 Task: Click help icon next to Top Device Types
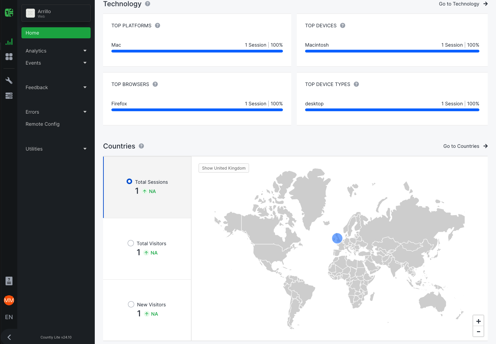356,84
